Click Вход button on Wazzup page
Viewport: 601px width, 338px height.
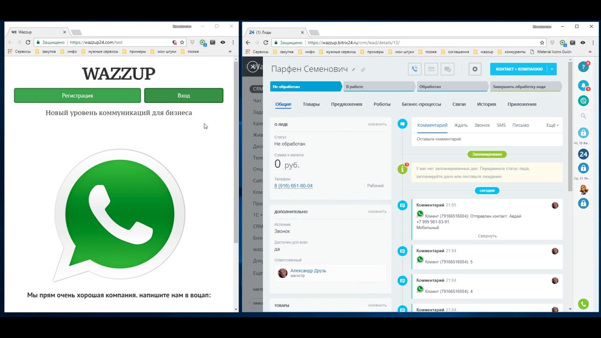(184, 95)
